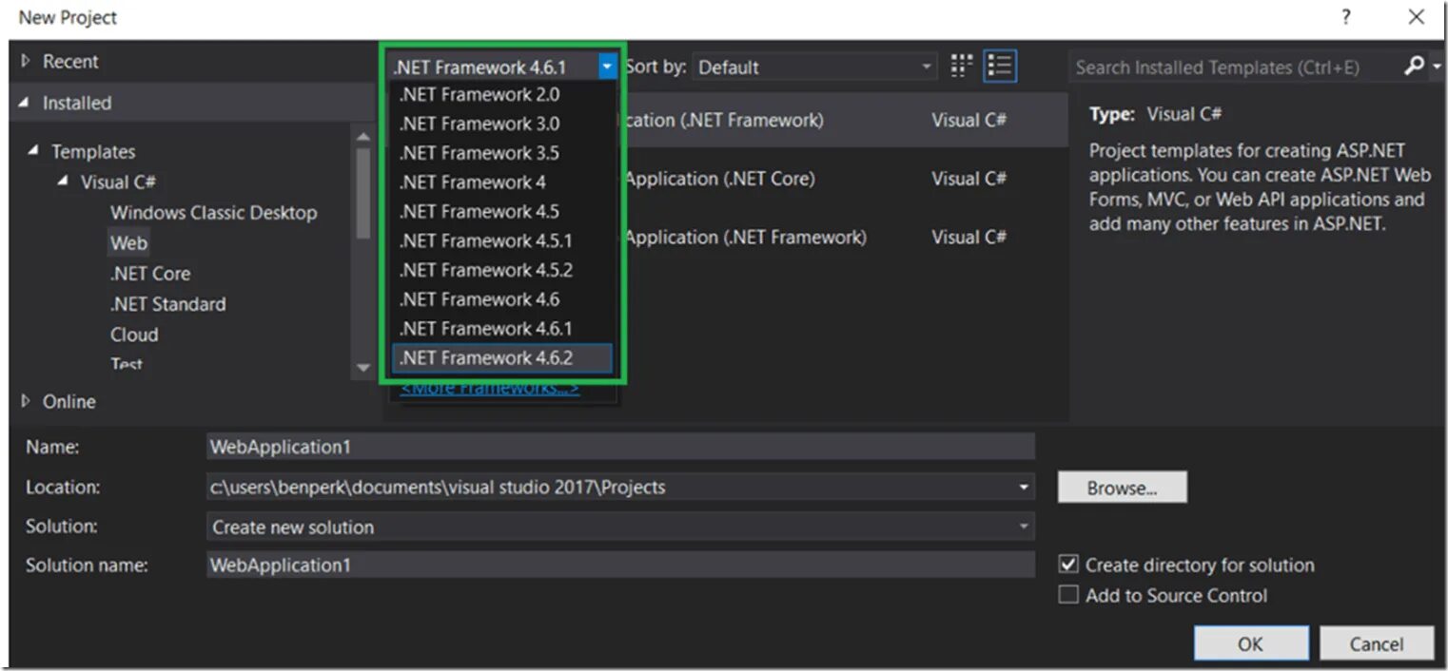Expand the Online section

(x=26, y=401)
